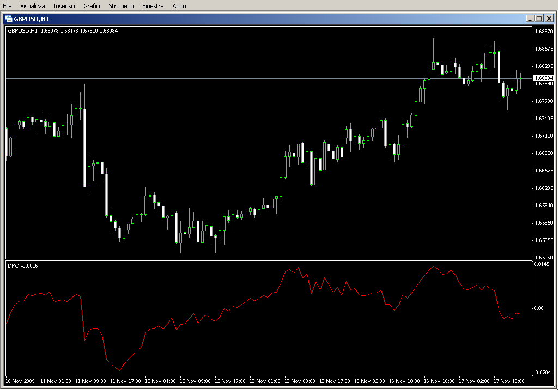Click the 0.0145 DPO scale label
558x390 pixels.
pos(541,264)
